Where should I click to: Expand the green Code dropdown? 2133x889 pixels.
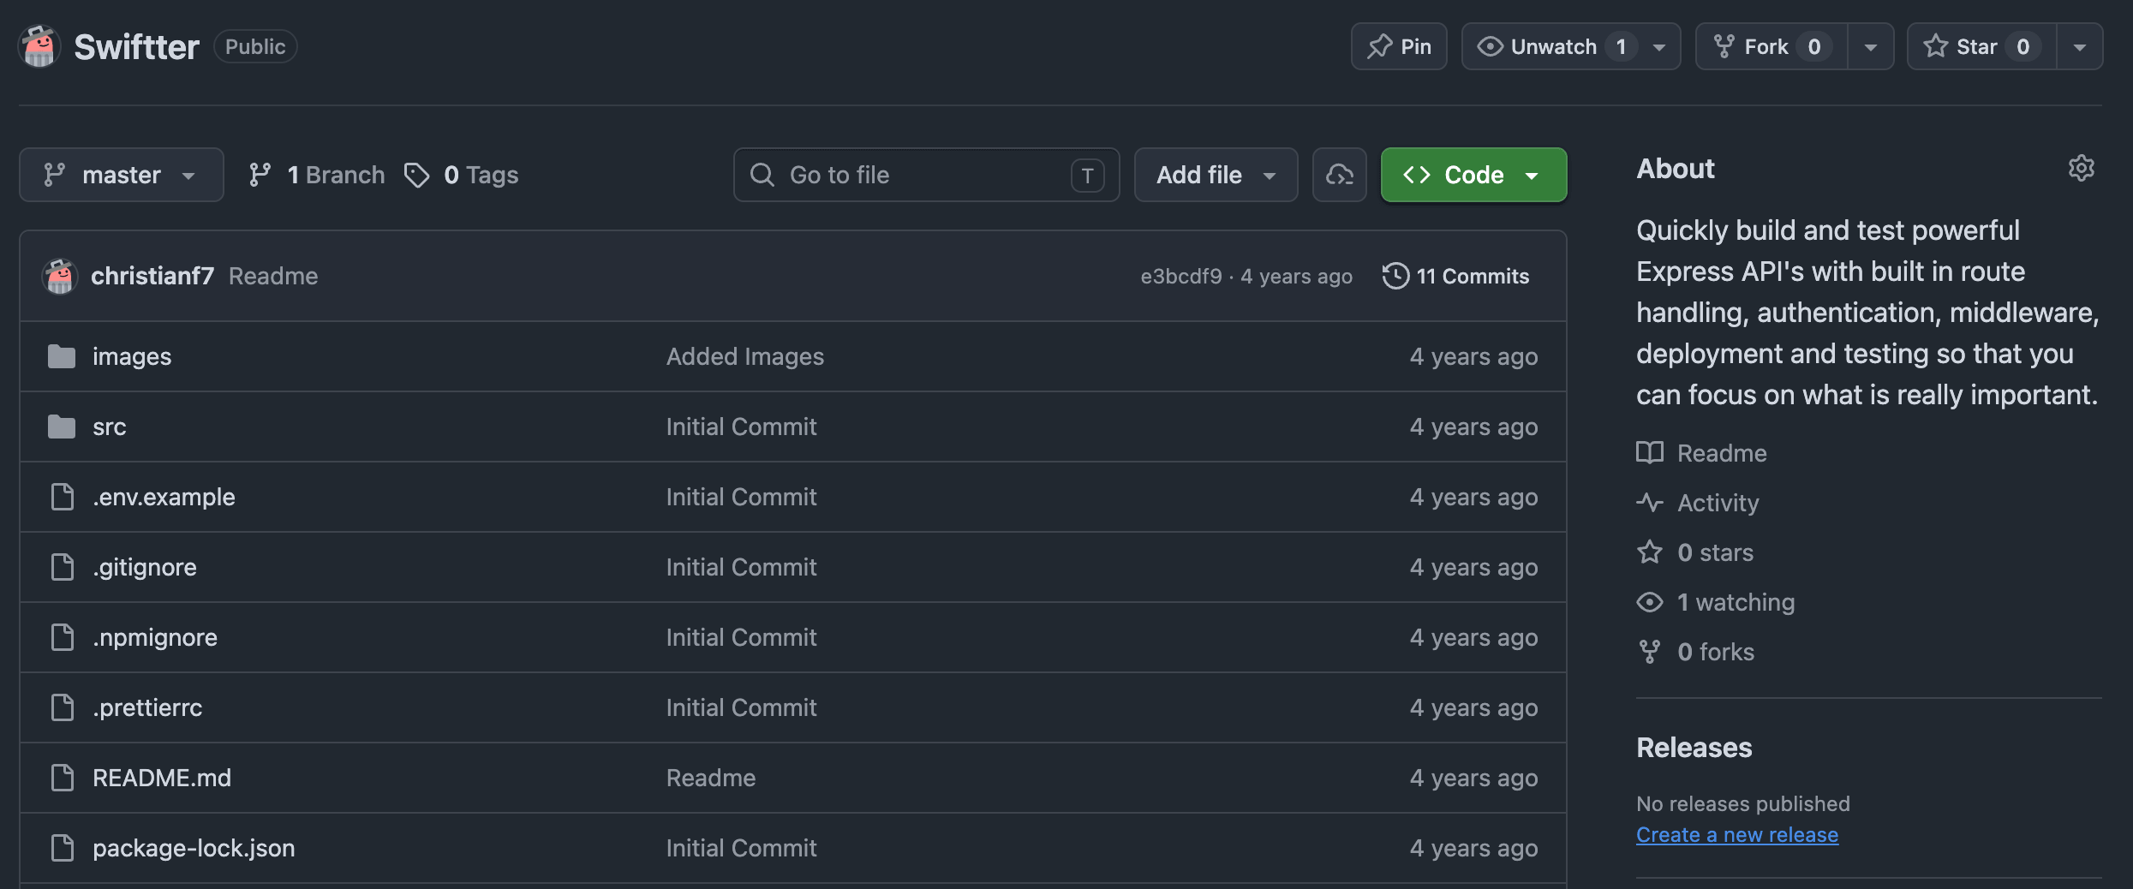[x=1473, y=175]
